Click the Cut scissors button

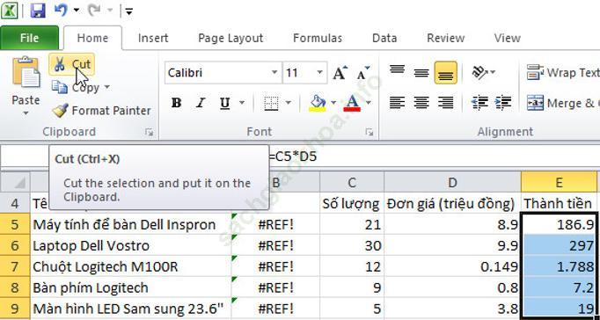point(71,64)
